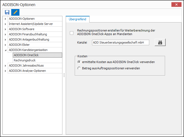Expand the ADDISON-Optionen tree node arrow
The width and height of the screenshot is (184, 137).
click(5, 19)
